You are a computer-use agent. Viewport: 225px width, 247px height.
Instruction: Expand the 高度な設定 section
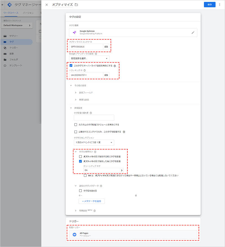[84, 100]
